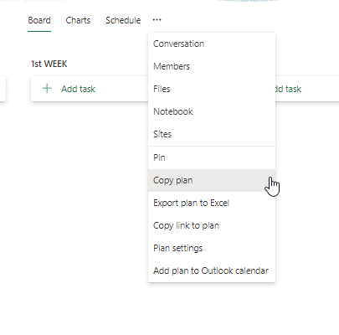Viewport: 339px width, 335px height.
Task: Choose Files in the menu
Action: pos(212,89)
